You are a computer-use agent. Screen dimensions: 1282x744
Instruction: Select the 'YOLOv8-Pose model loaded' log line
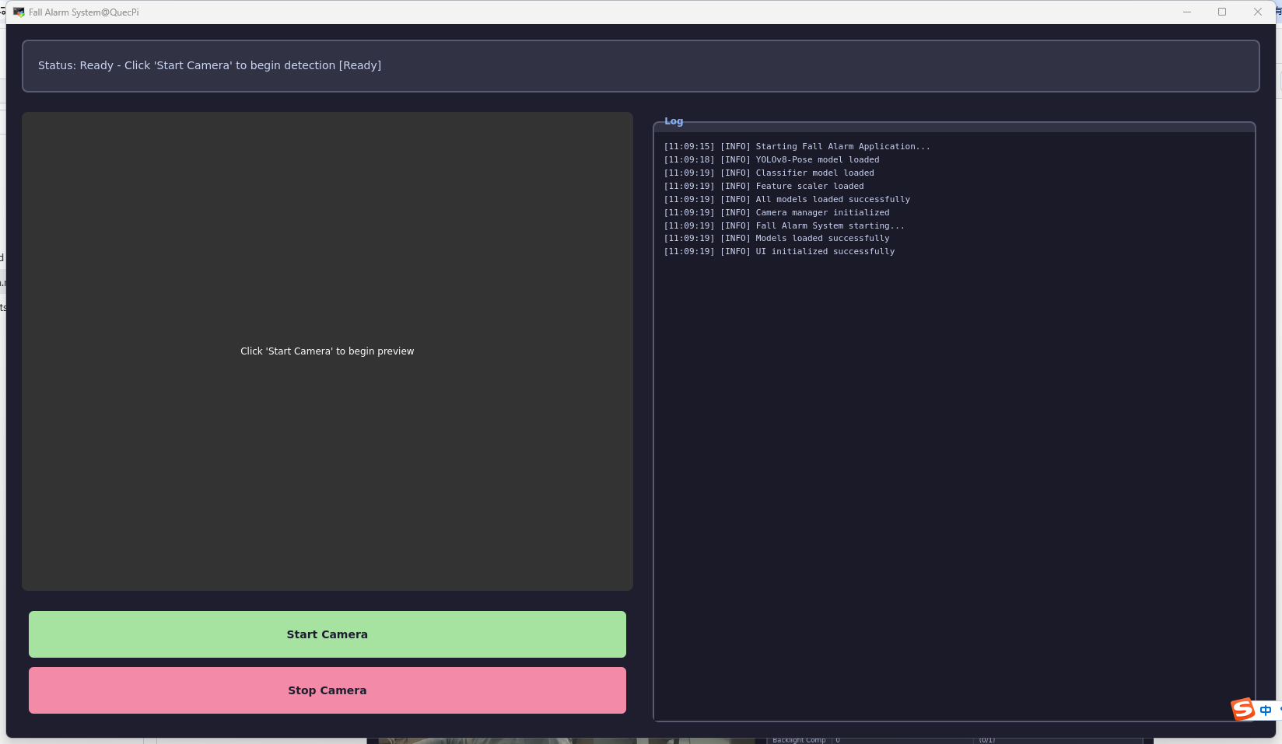pos(771,160)
